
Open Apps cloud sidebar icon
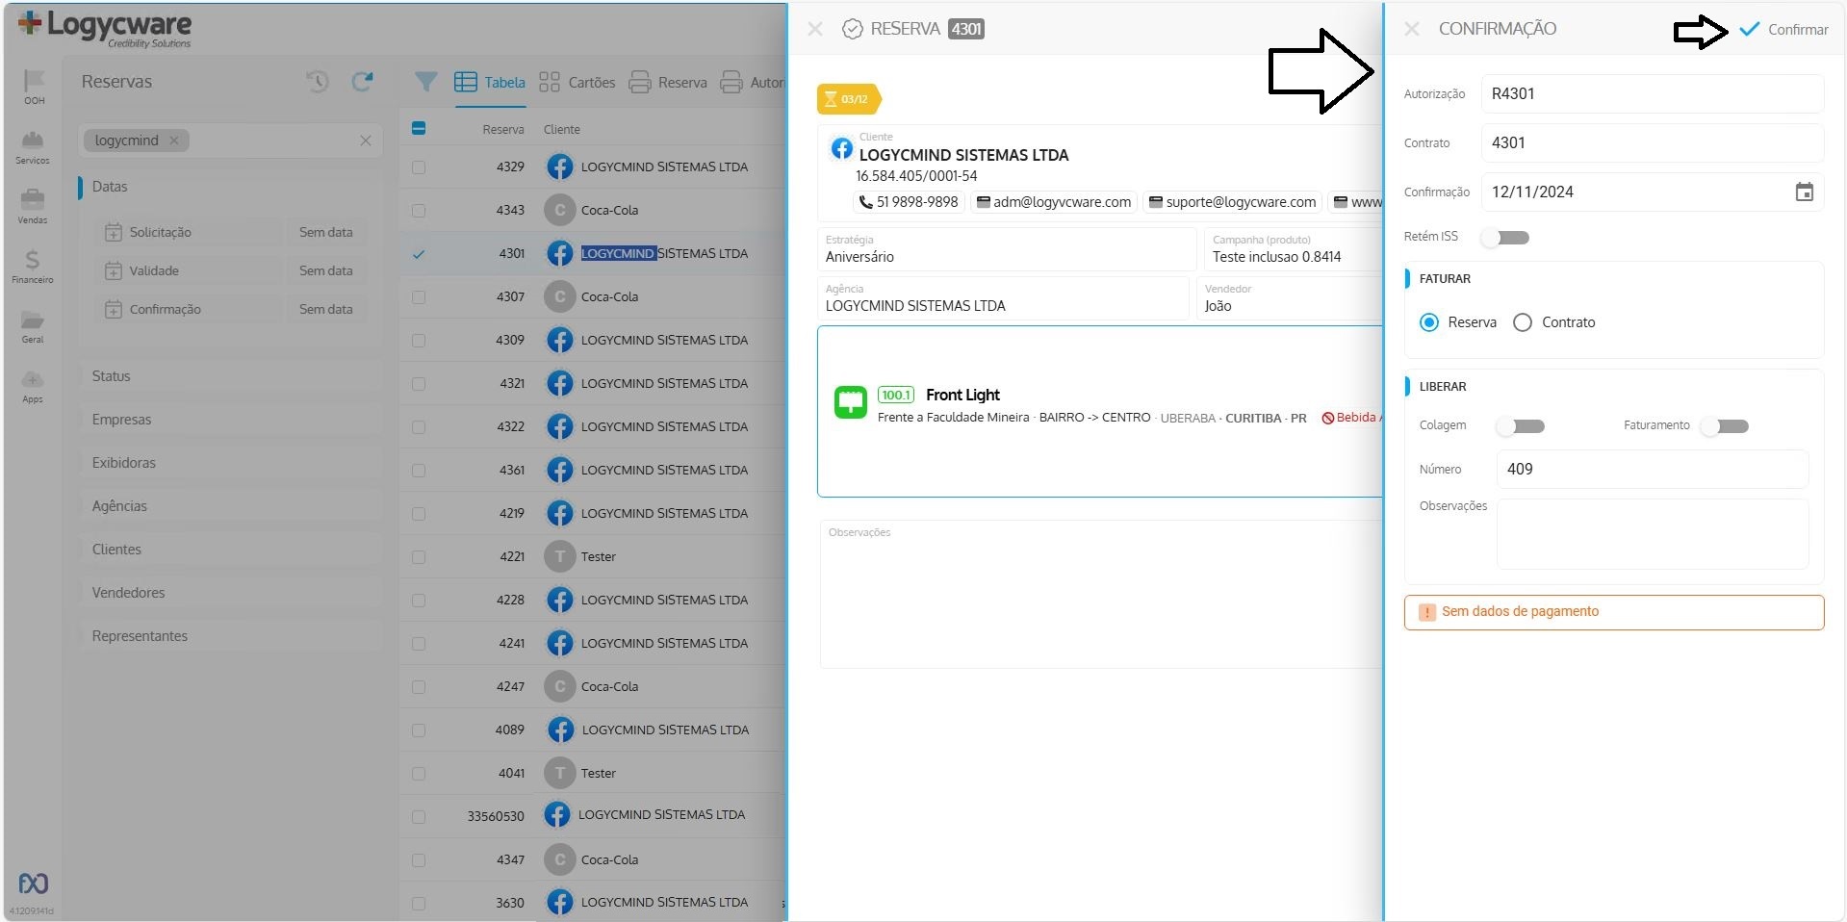[33, 386]
